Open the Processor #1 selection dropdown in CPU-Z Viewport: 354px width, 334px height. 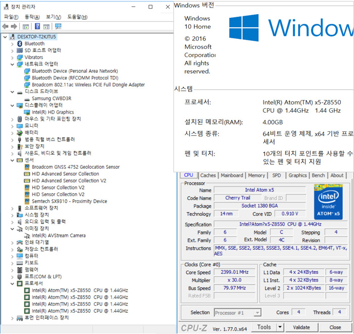[257, 313]
